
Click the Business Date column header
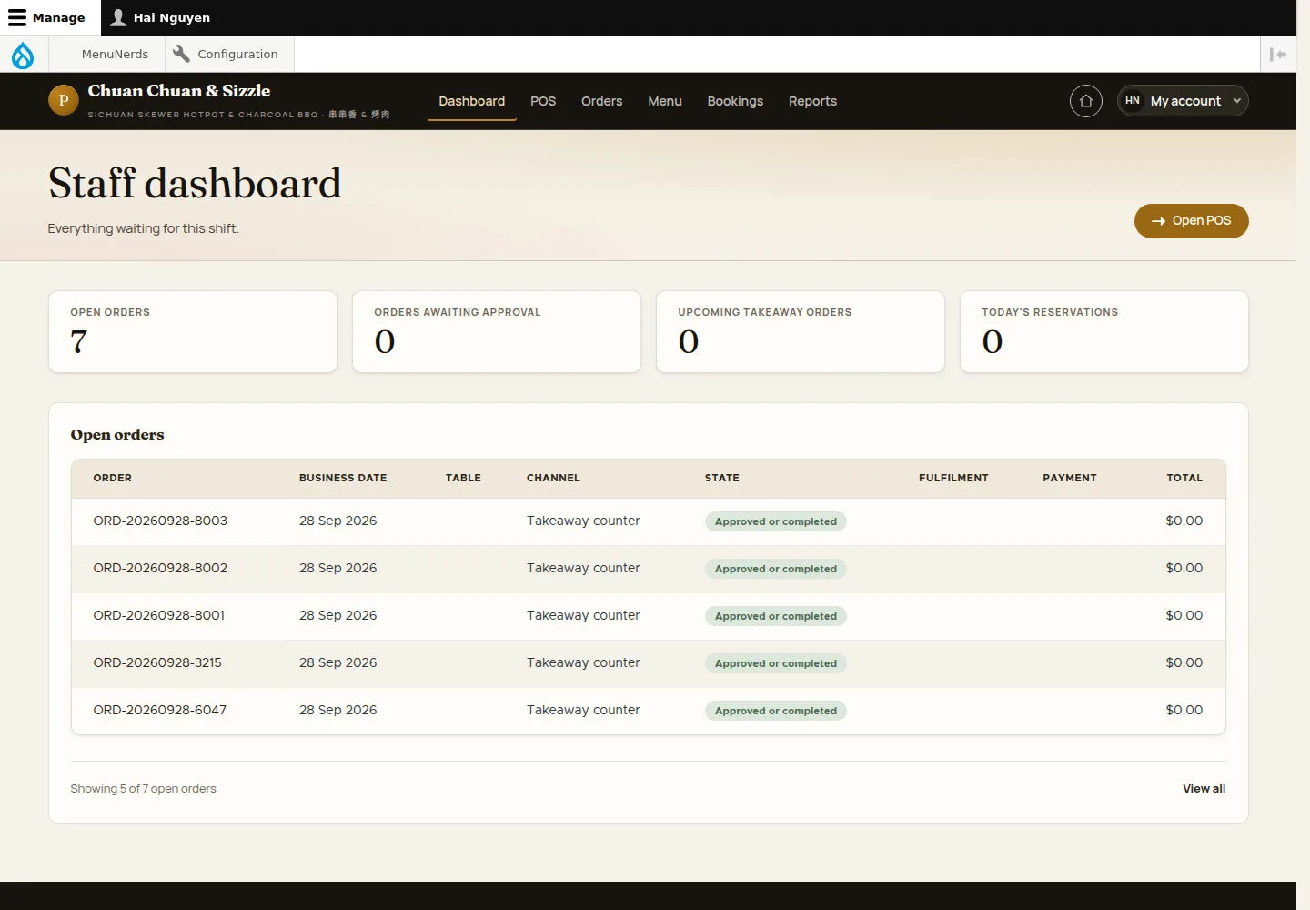(343, 478)
